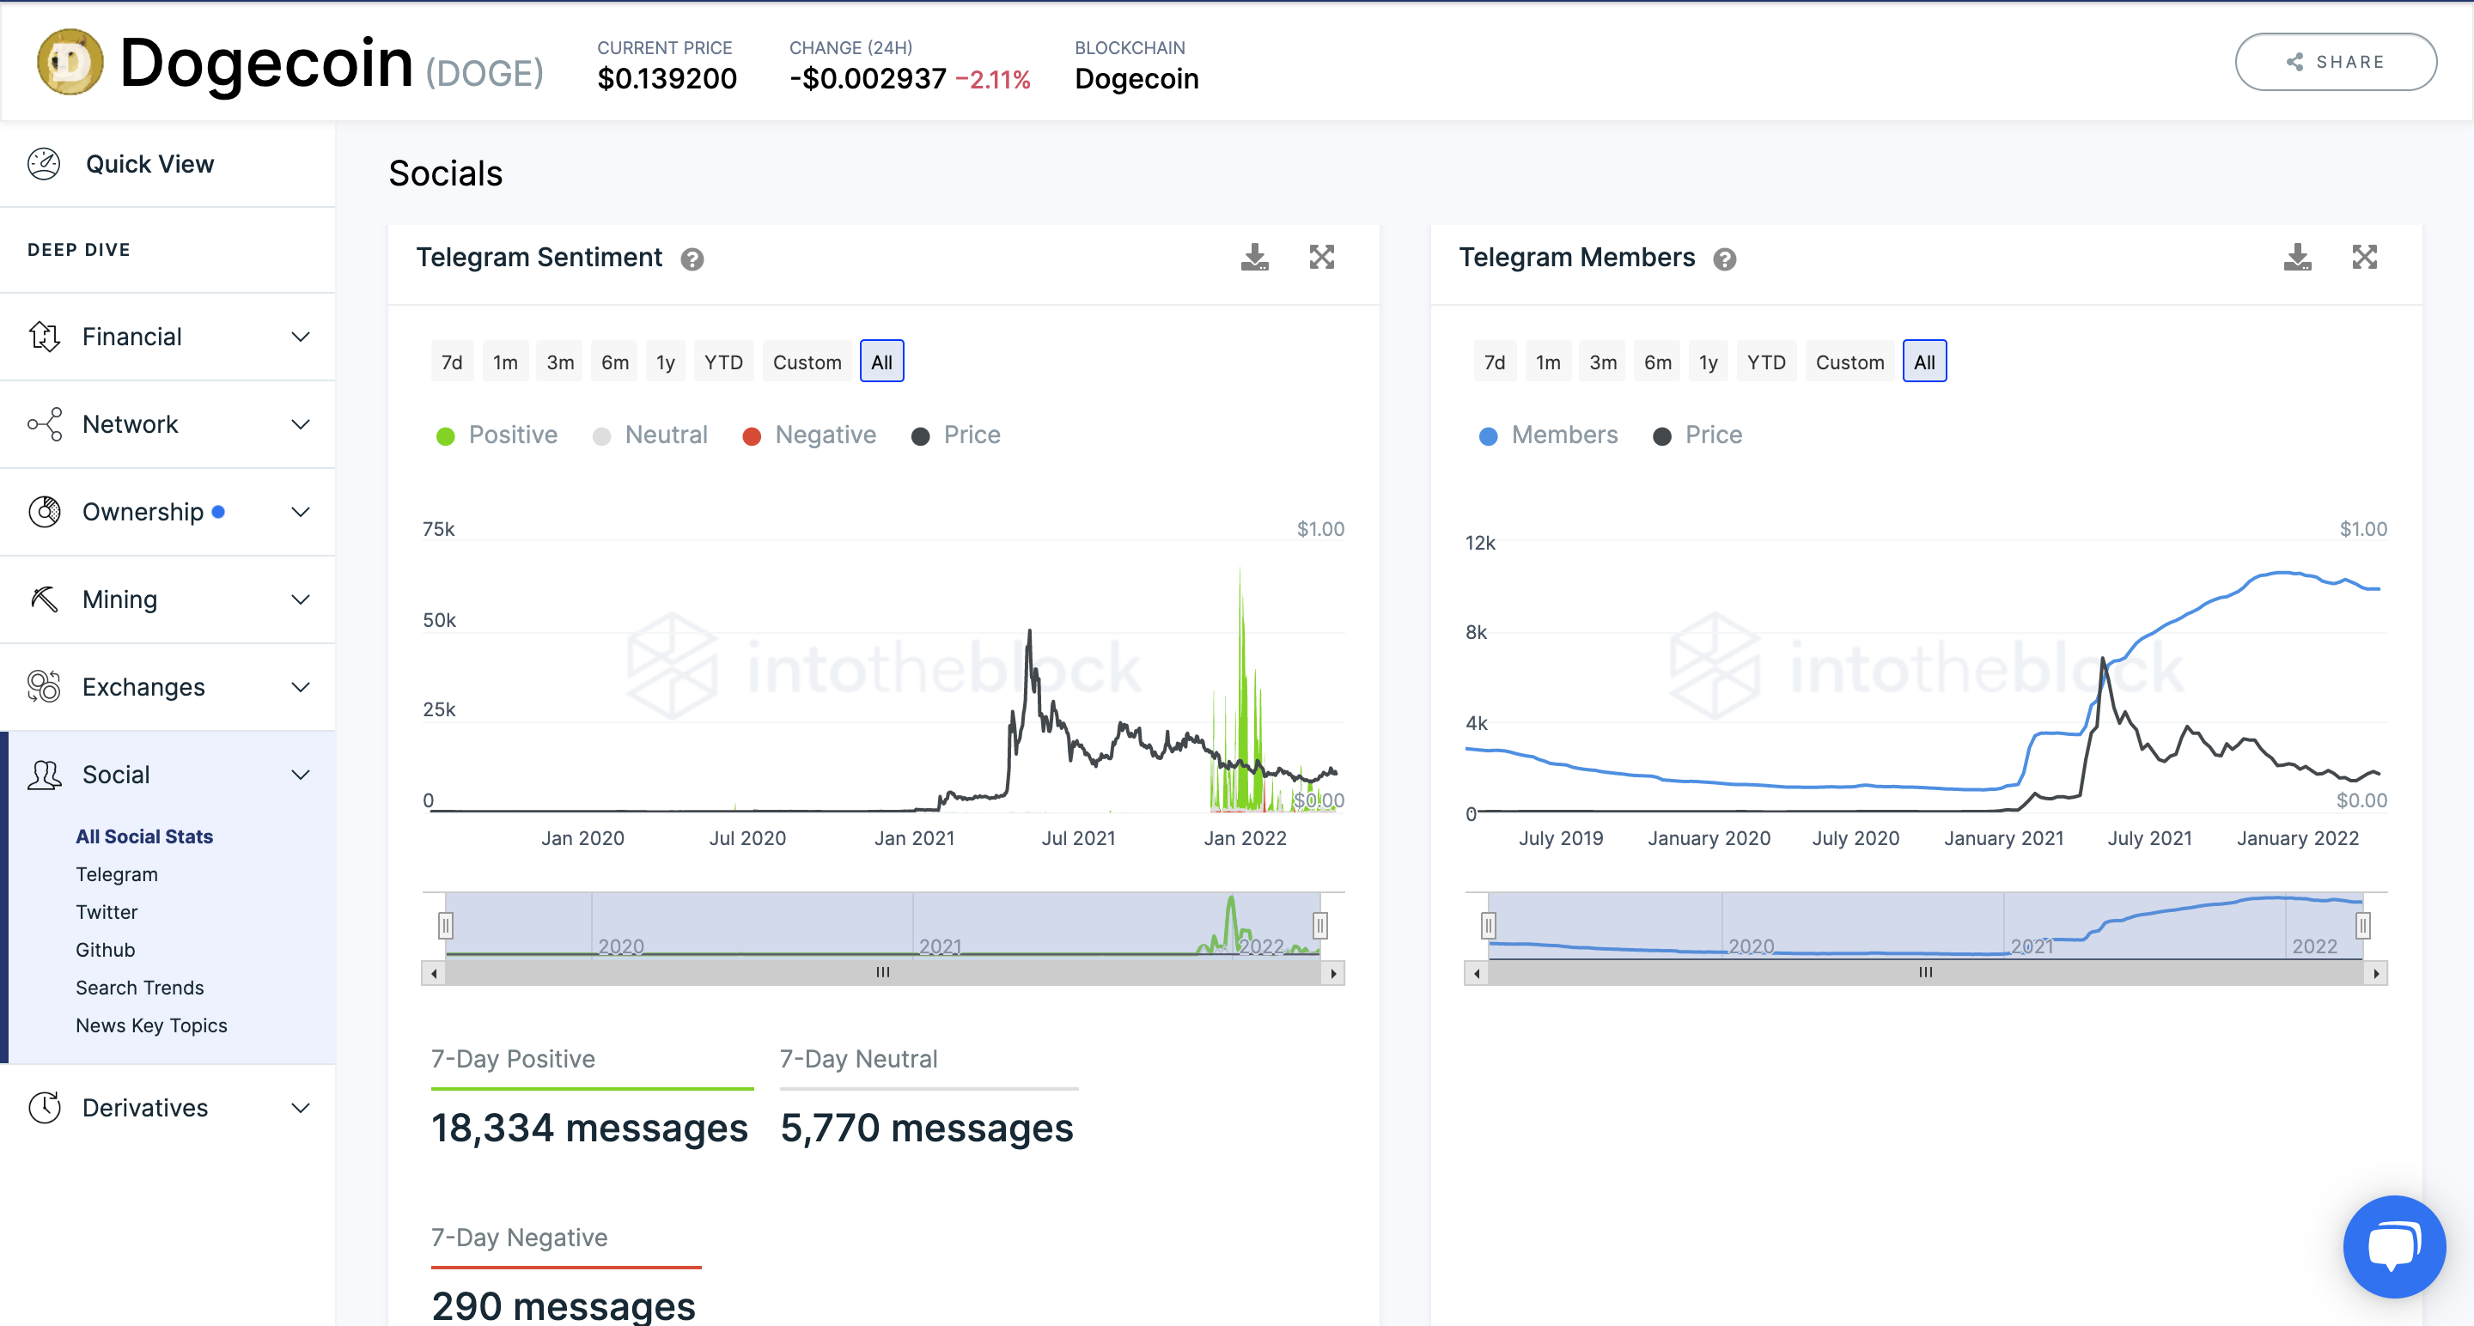Click the Members navigator scrollbar thumb
The image size is (2474, 1326).
[1926, 974]
